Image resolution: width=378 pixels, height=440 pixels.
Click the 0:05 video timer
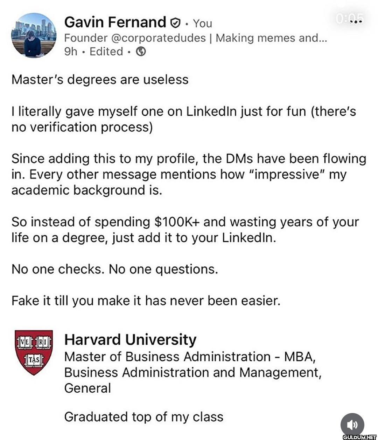point(350,19)
